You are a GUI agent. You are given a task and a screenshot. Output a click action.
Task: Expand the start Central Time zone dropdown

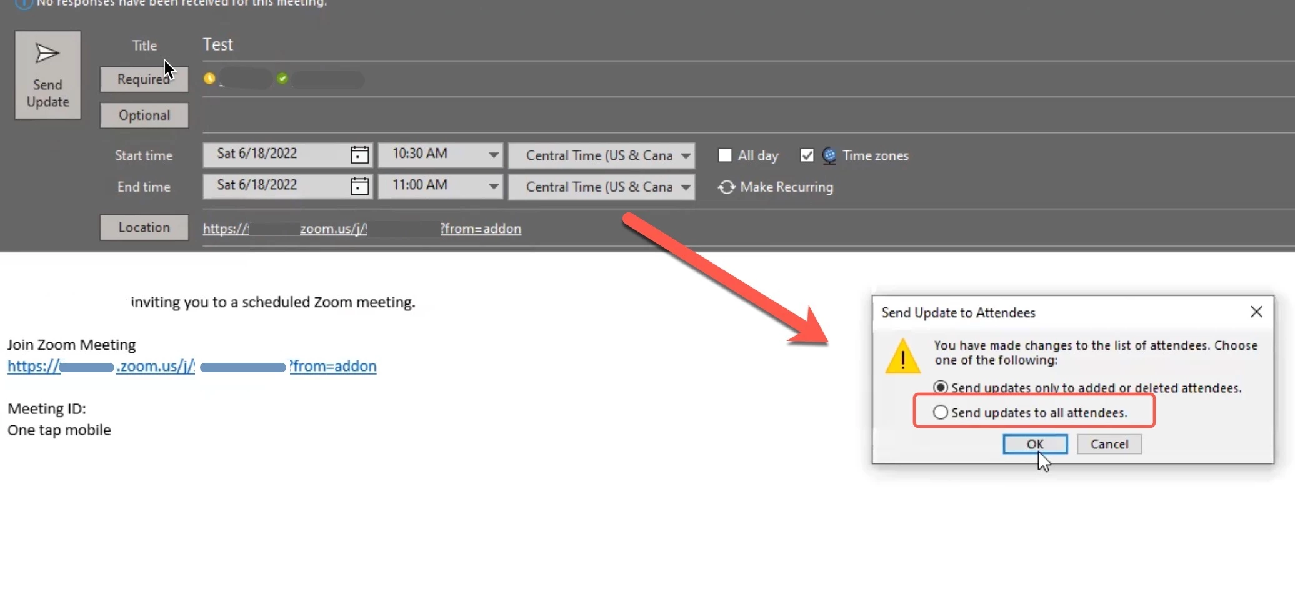(686, 155)
